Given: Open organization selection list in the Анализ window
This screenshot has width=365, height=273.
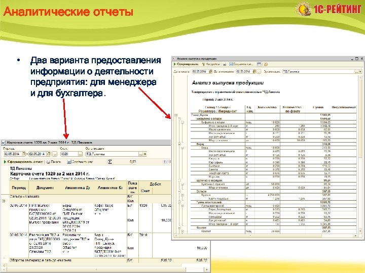Looking at the screenshot, I should [x=356, y=71].
